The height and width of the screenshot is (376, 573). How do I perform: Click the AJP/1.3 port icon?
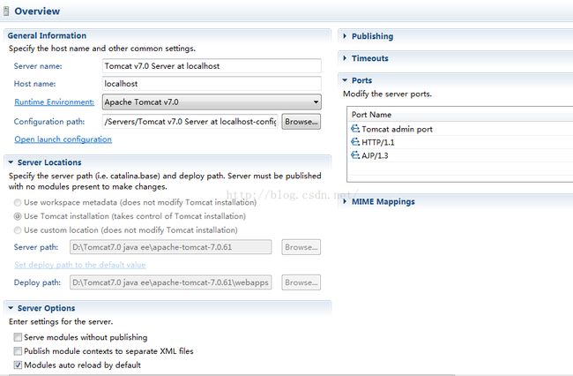355,155
